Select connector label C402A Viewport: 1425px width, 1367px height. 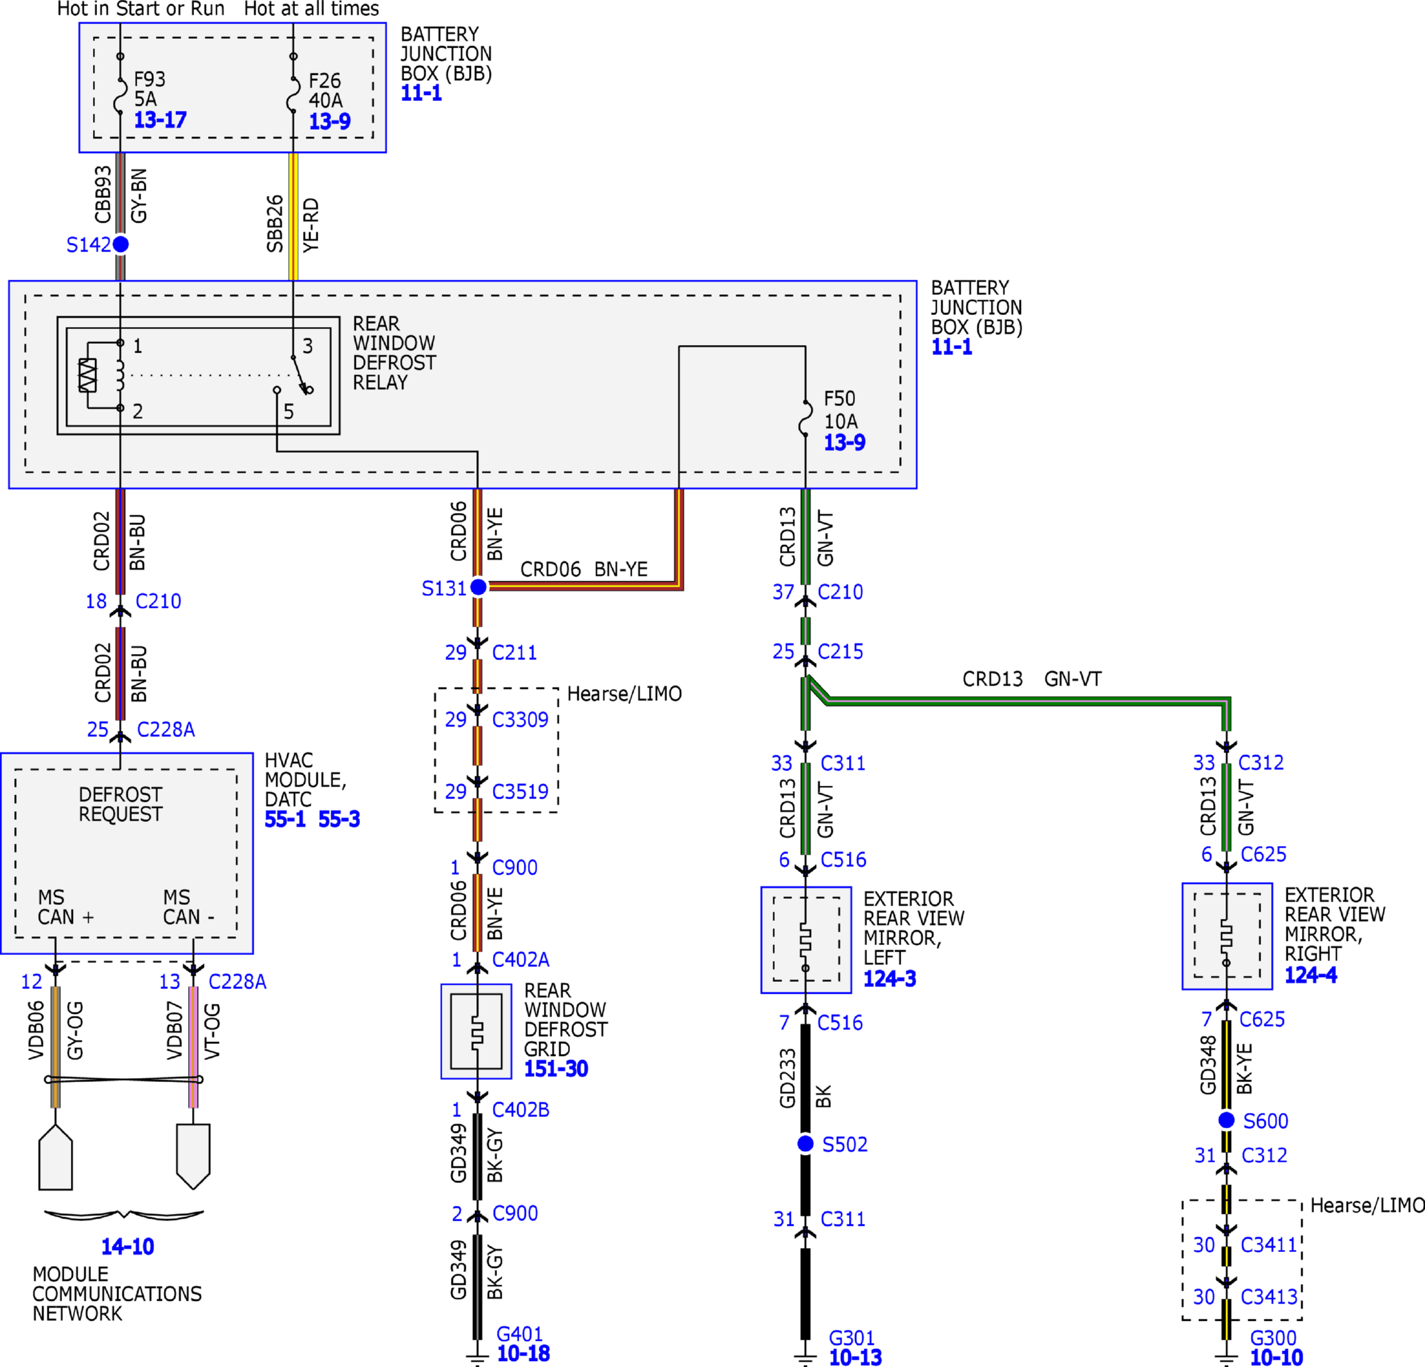coord(520,959)
